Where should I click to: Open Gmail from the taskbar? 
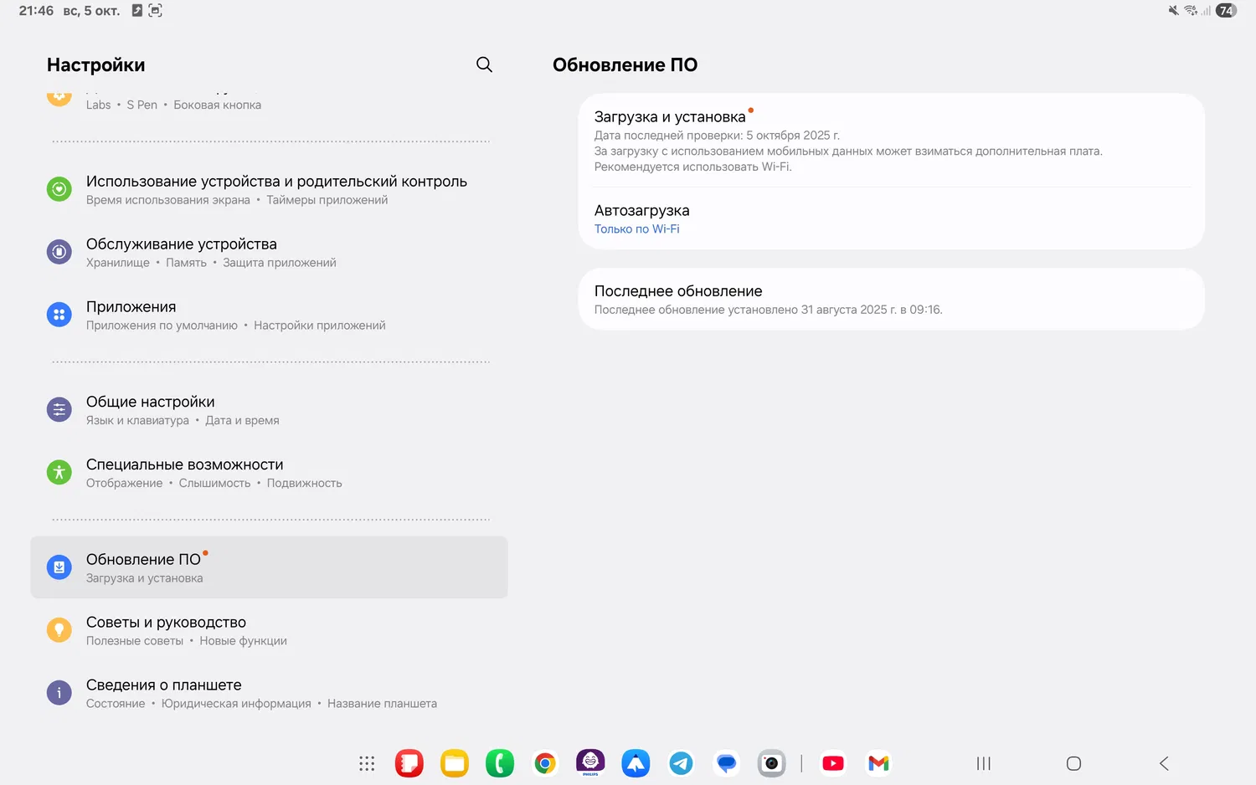coord(878,763)
